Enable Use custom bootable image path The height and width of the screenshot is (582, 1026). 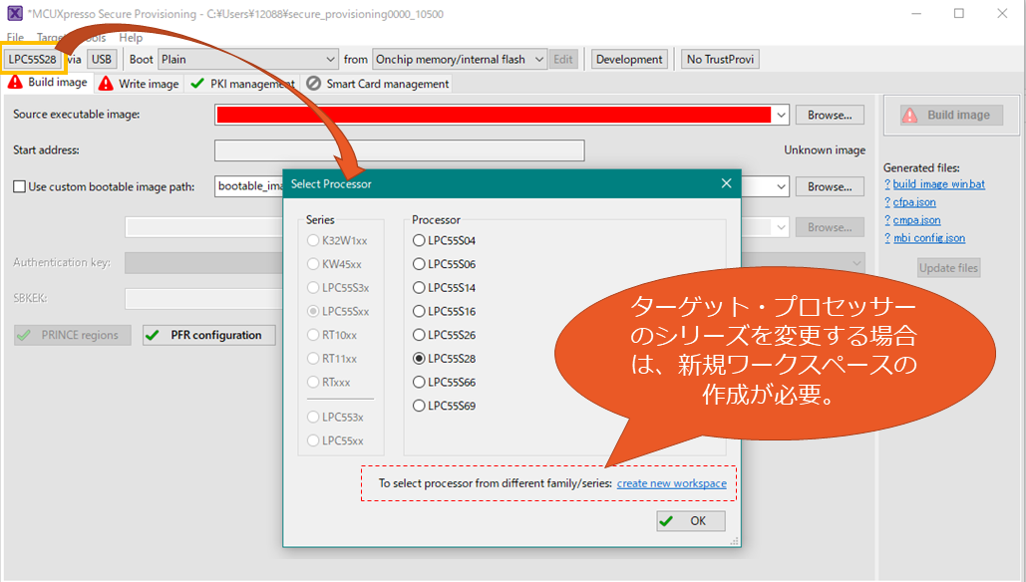(x=20, y=186)
